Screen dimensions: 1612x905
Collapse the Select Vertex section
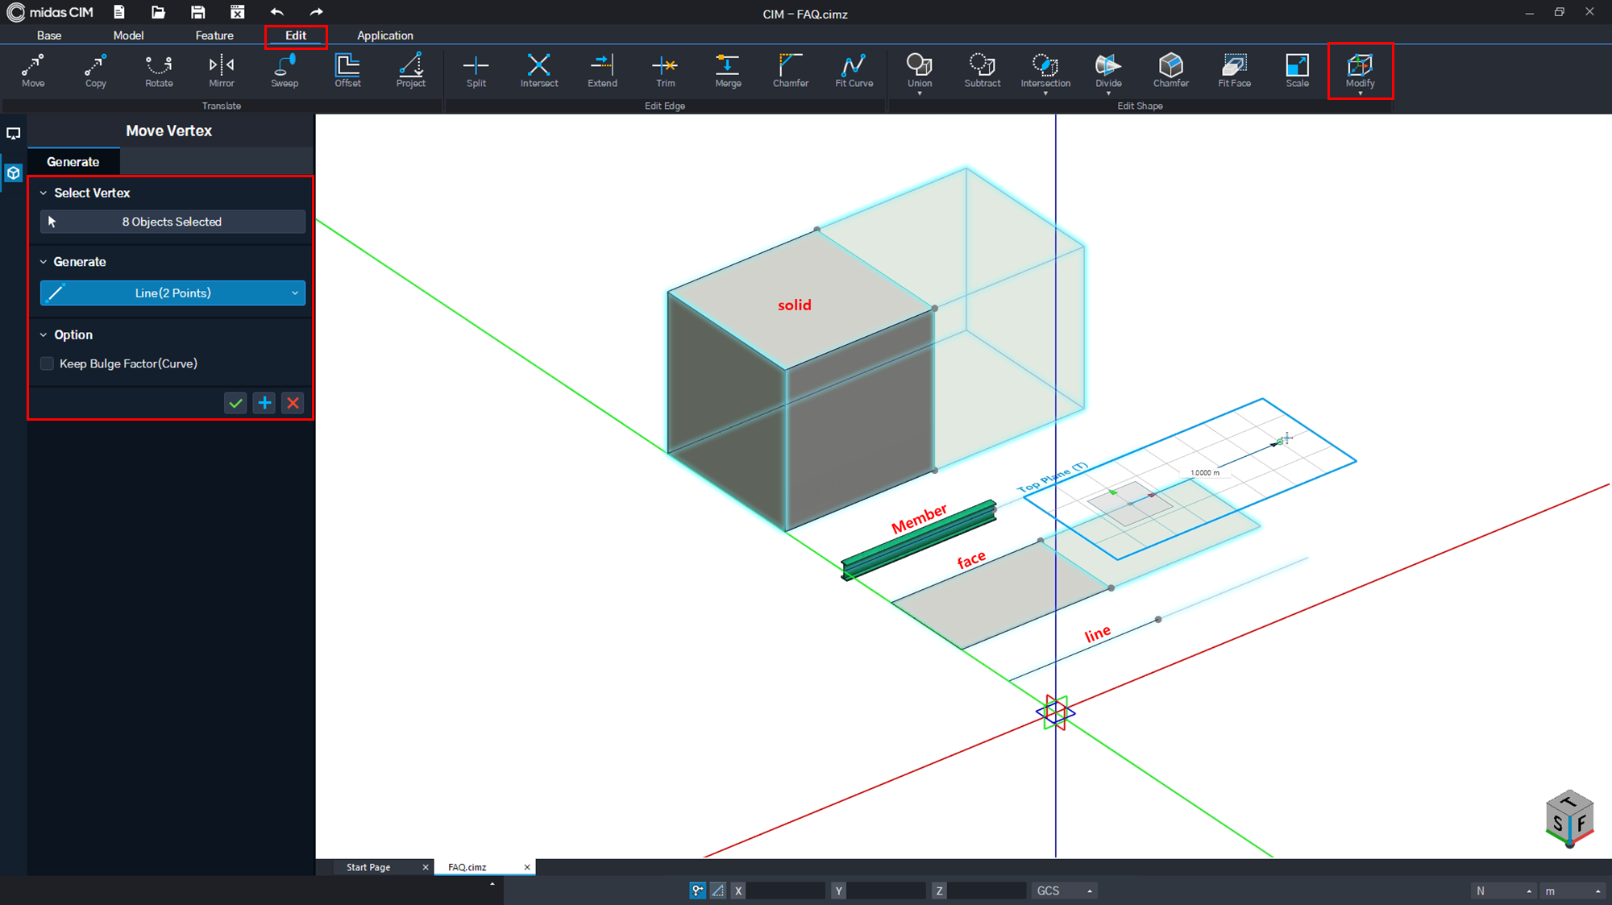point(44,193)
